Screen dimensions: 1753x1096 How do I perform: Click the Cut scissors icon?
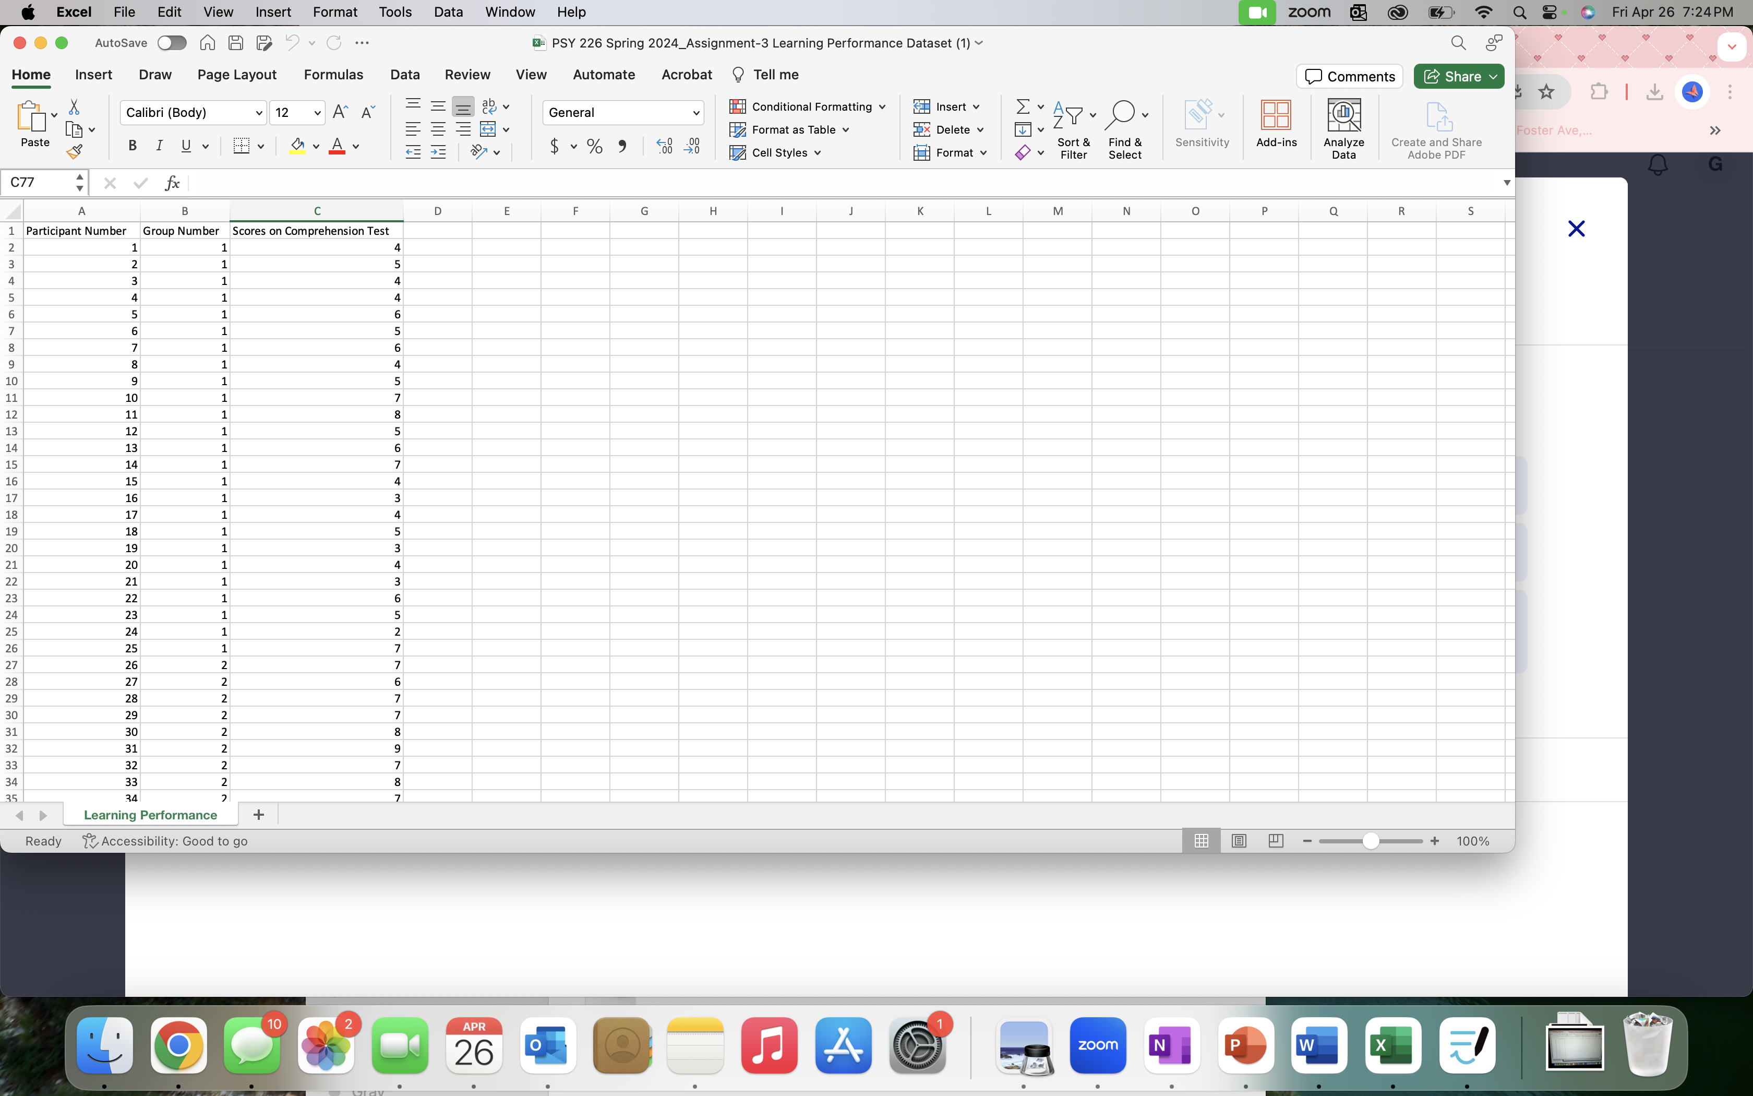pyautogui.click(x=74, y=108)
